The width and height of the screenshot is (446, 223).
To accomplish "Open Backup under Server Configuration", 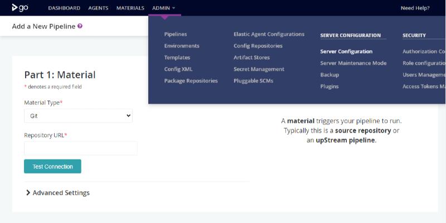I will tap(329, 75).
